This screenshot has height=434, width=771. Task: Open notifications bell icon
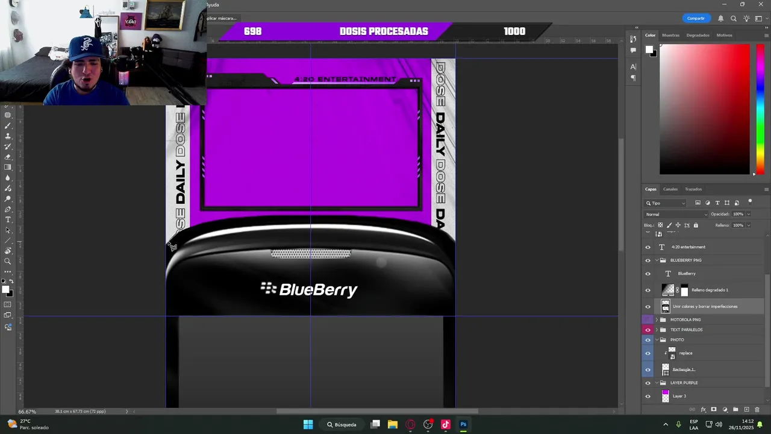[720, 18]
